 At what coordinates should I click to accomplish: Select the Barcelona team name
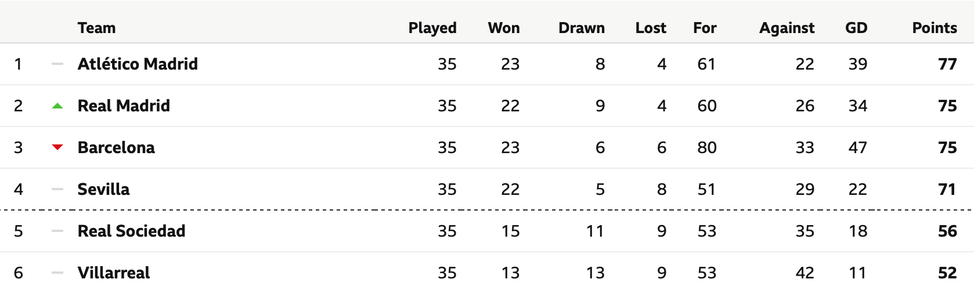coord(116,147)
